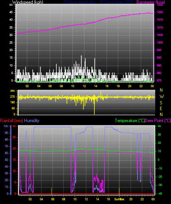The image size is (171, 204).
Task: Click the E compass letter beside the direction graph
Action: point(161,108)
